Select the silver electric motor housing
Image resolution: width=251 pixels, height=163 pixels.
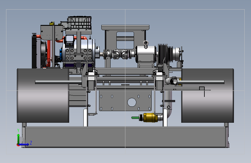click(146, 54)
